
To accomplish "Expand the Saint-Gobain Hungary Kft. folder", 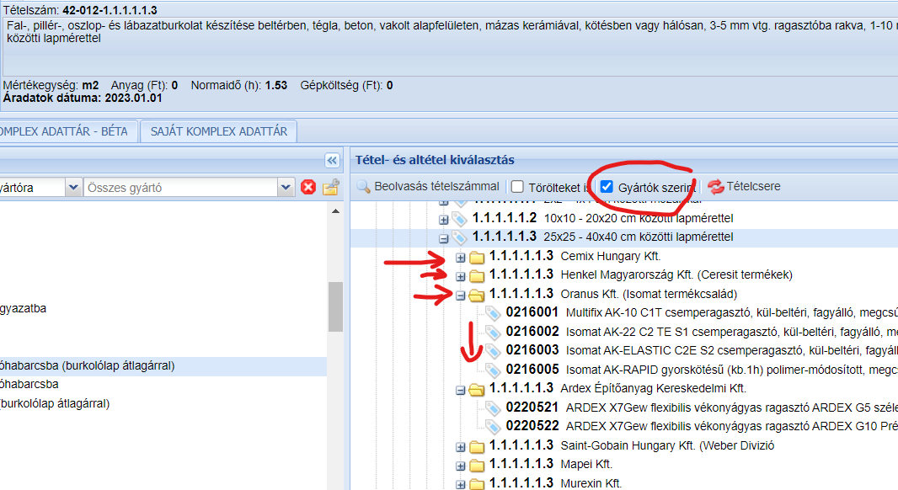I will click(461, 446).
